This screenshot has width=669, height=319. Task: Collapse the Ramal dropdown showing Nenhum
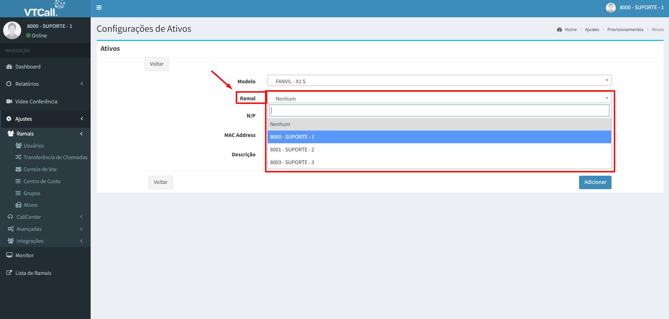[439, 98]
